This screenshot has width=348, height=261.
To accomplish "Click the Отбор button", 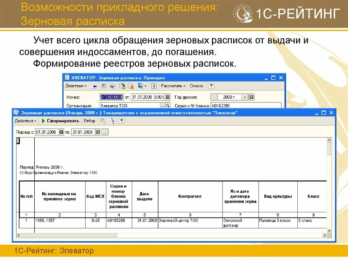I will pos(89,121).
